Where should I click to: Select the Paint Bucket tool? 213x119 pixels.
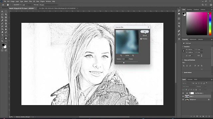[x=2, y=29]
